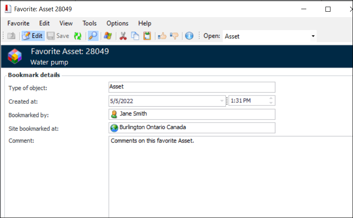This screenshot has width=353, height=218.
Task: Click the time spinner up arrow
Action: [271, 99]
